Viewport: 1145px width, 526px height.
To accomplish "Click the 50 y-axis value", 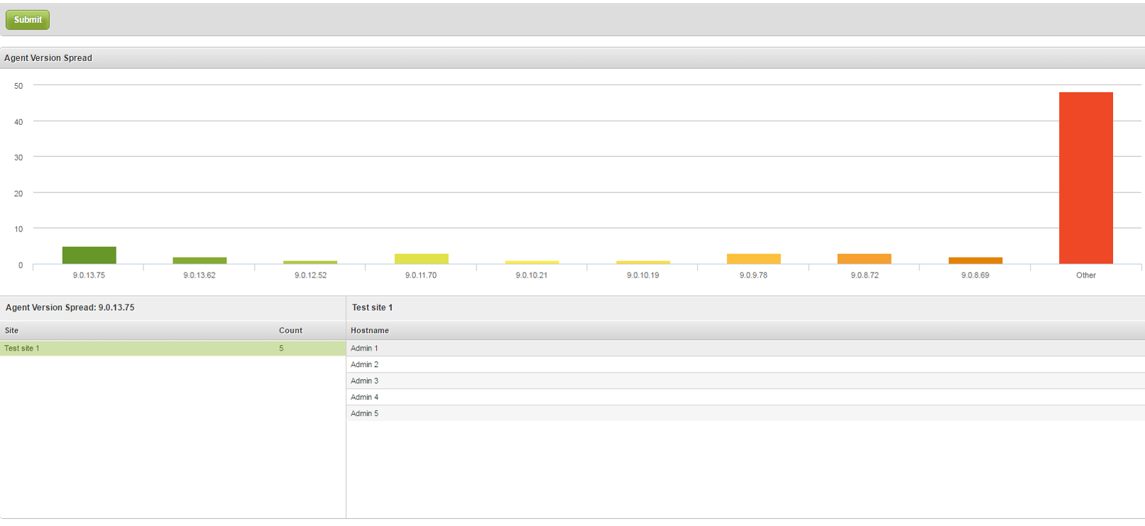I will click(x=18, y=86).
